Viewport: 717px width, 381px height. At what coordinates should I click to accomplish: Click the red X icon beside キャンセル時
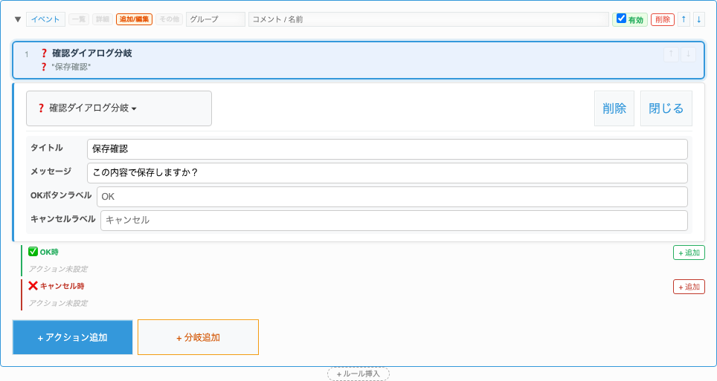[33, 286]
